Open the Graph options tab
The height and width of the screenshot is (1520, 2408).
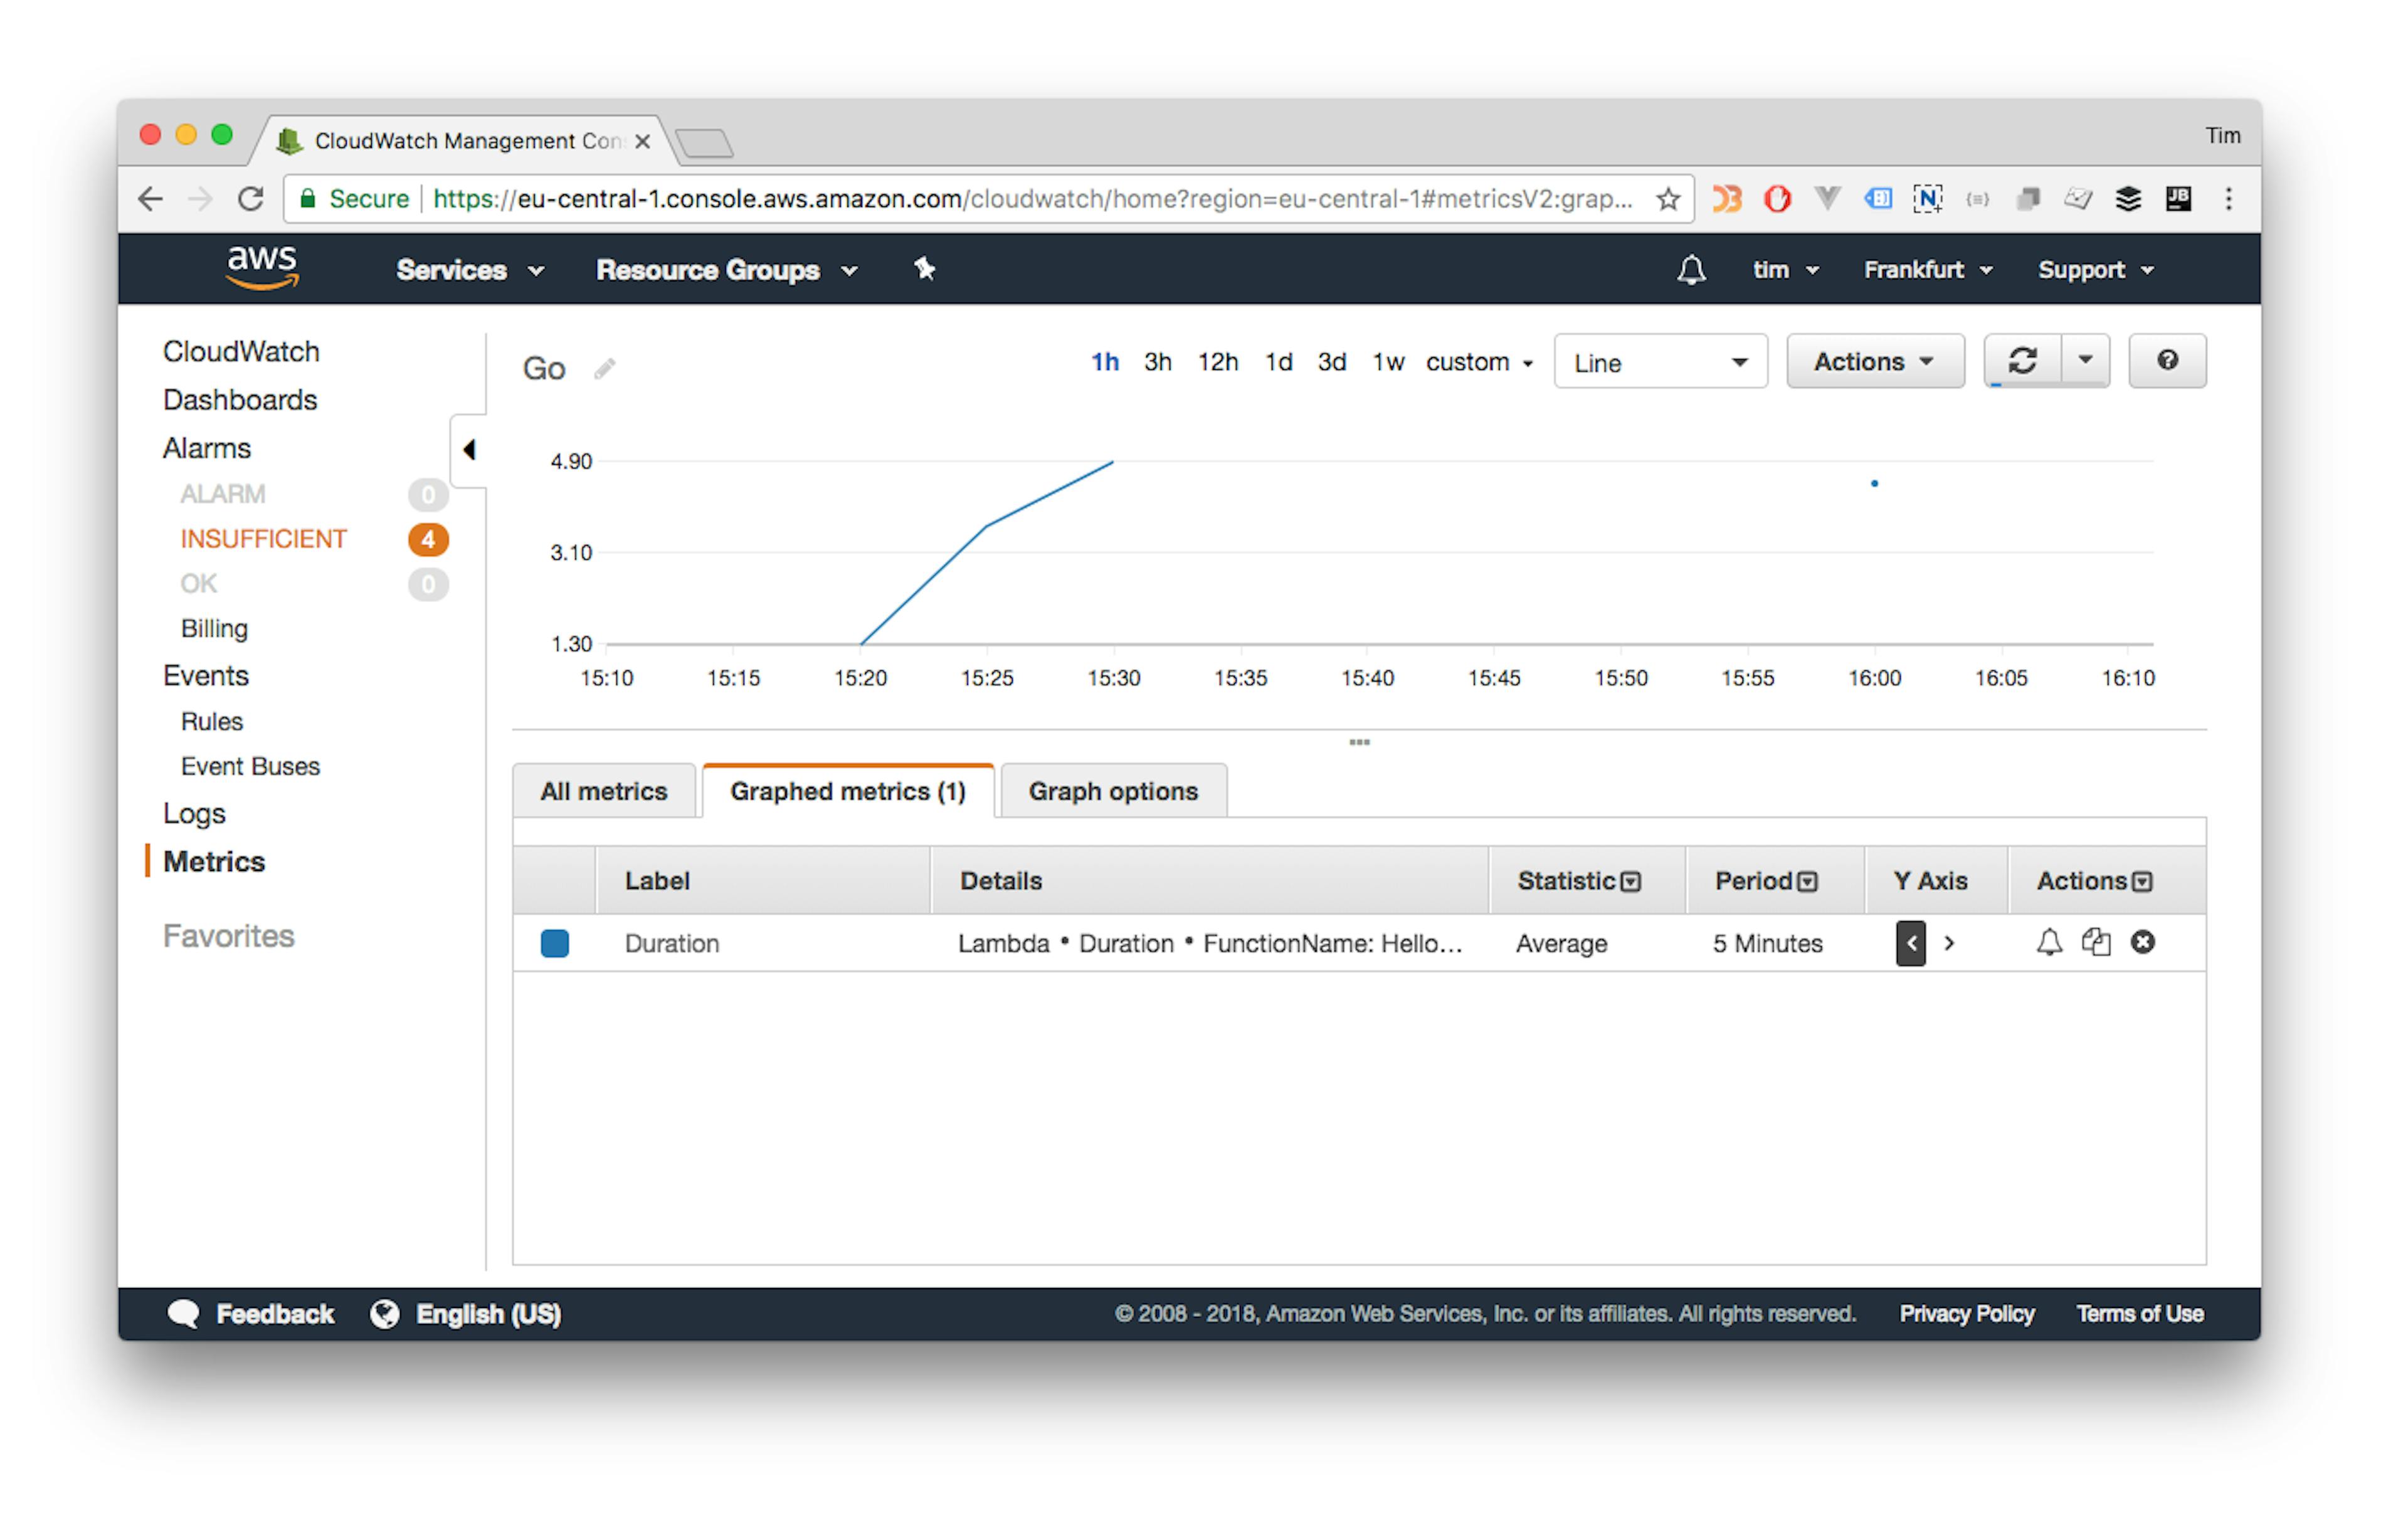click(1112, 790)
